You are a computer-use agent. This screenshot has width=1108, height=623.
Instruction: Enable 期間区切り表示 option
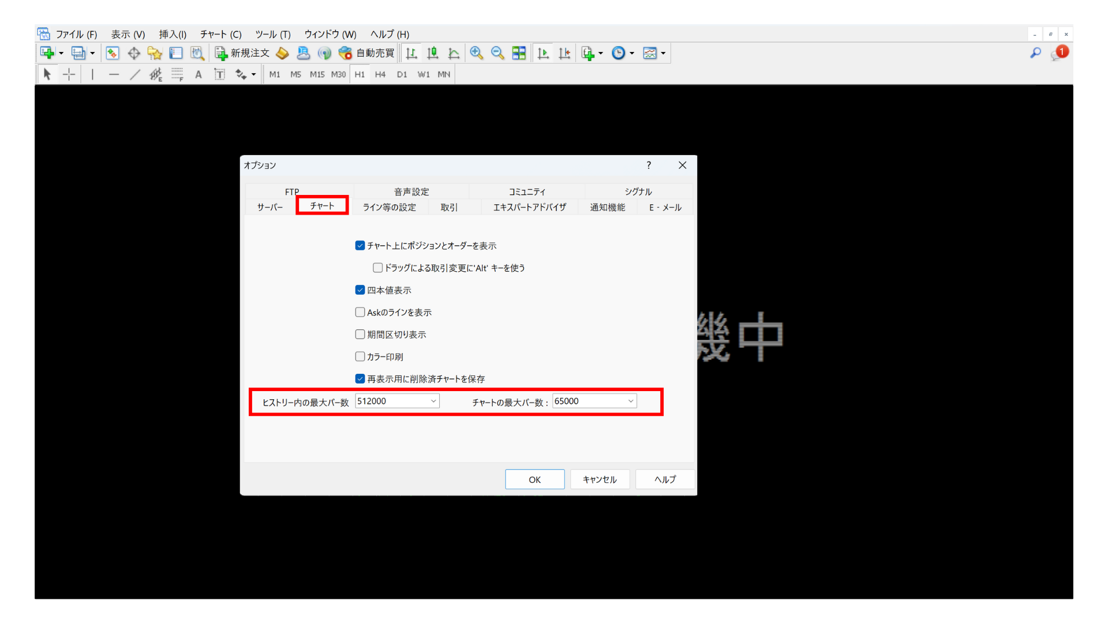click(360, 334)
